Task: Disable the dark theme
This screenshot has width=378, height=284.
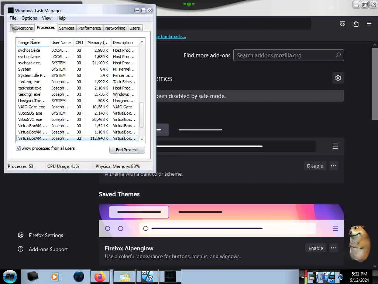Action: [315, 166]
